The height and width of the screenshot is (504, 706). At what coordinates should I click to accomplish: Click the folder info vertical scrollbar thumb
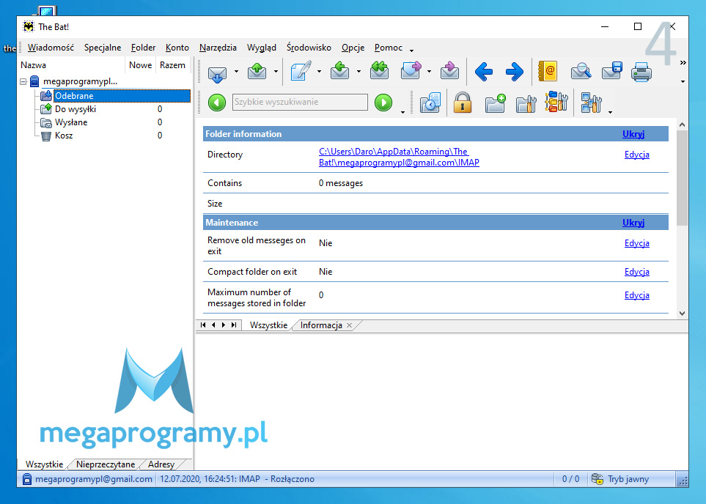682,178
